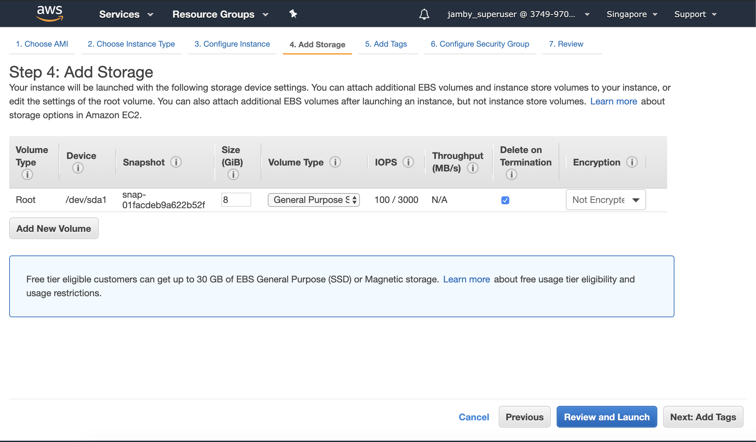Click the AWS logo home icon
The width and height of the screenshot is (756, 442).
(50, 13)
